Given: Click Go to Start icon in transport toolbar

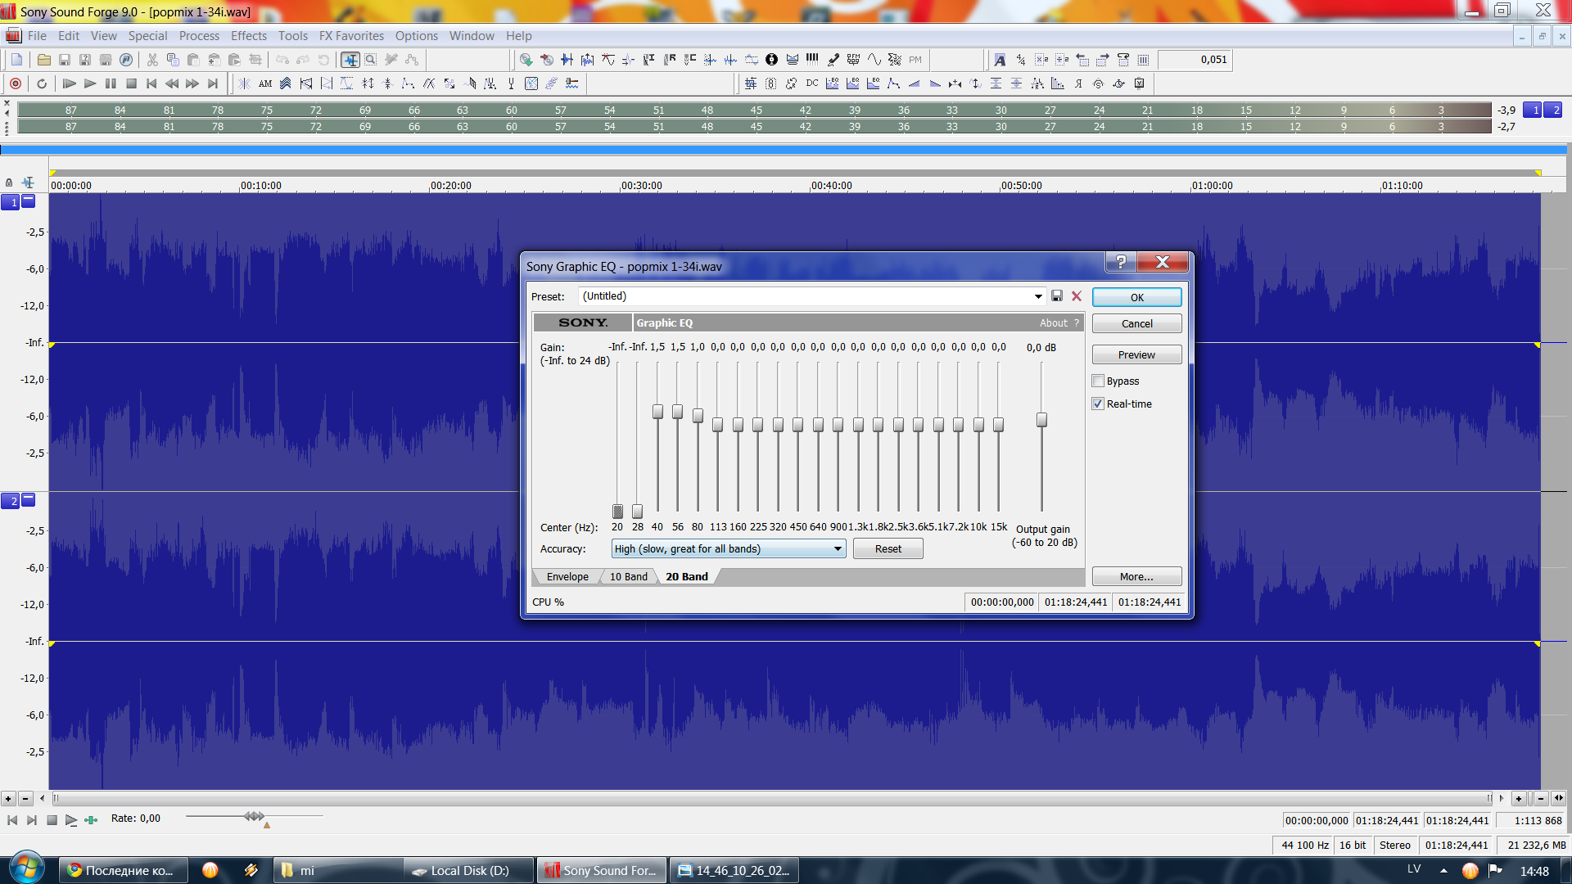Looking at the screenshot, I should [151, 83].
